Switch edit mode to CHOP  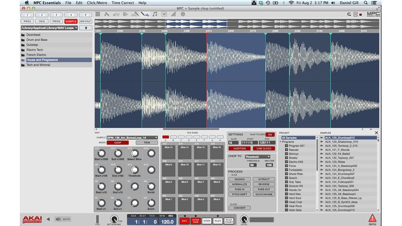[118, 143]
